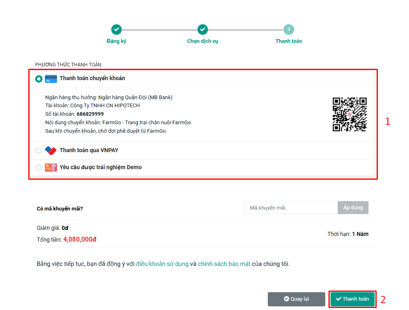Open the điều khoản sử dụng link
The width and height of the screenshot is (409, 310).
click(x=162, y=264)
